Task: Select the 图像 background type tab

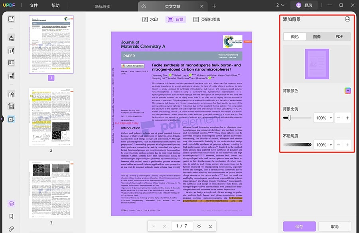Action: tap(317, 37)
